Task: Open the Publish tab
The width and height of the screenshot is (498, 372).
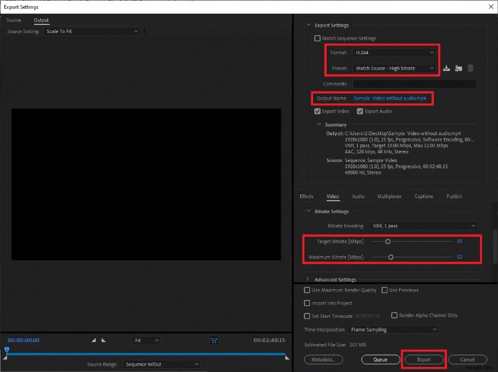Action: pos(454,196)
